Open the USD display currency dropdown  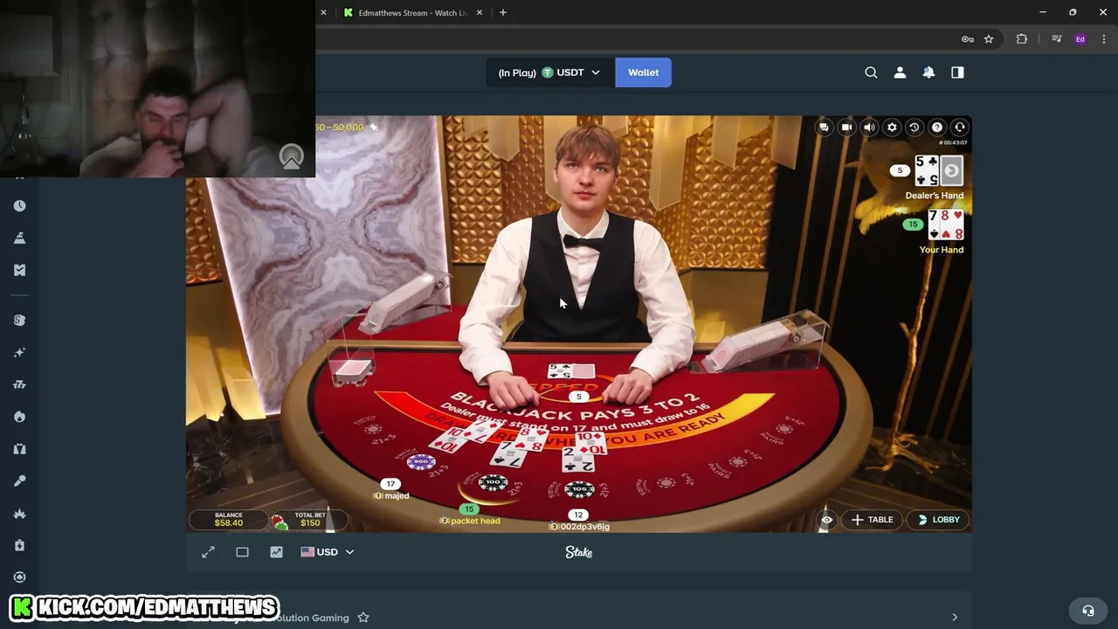pyautogui.click(x=328, y=552)
